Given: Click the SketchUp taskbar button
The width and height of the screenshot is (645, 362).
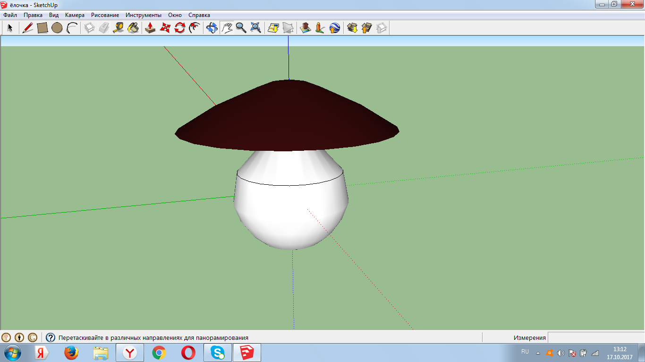Looking at the screenshot, I should [247, 353].
